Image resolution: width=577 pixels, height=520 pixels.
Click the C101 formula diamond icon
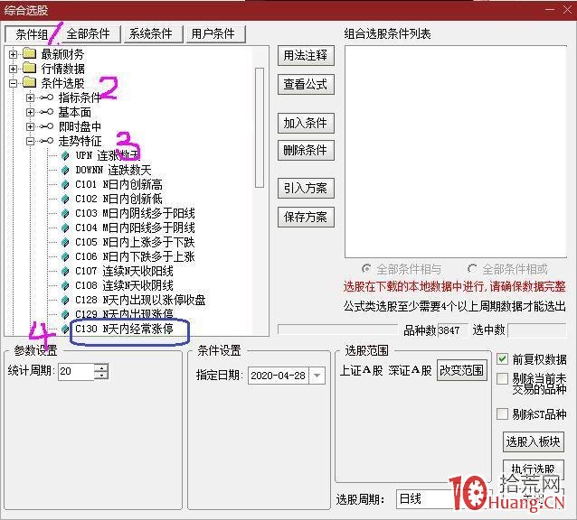(x=65, y=184)
